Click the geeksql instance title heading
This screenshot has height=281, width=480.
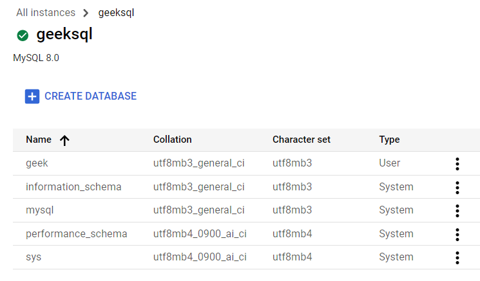click(64, 35)
